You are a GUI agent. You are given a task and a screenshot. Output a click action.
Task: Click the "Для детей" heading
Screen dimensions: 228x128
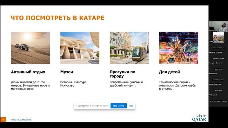coord(170,72)
